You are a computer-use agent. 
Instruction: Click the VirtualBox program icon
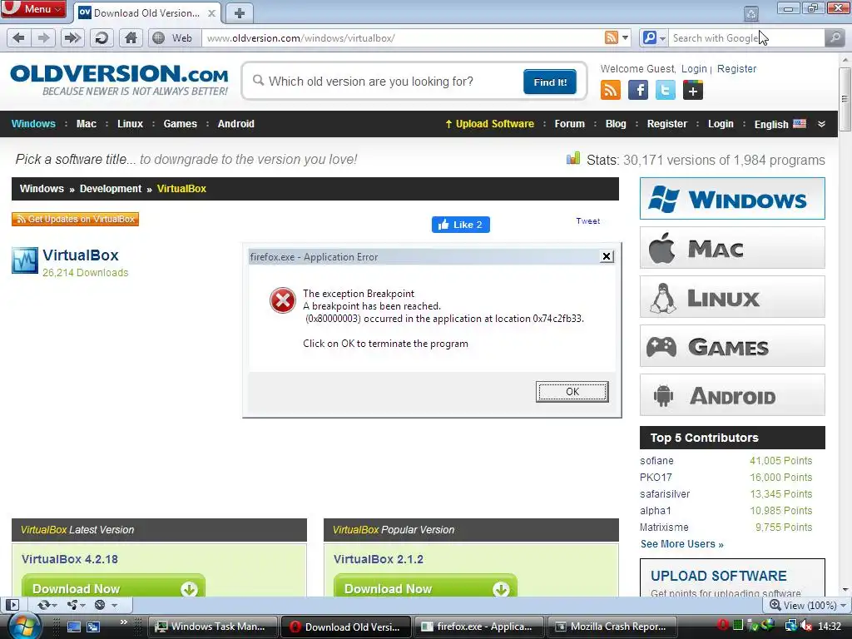coord(25,260)
